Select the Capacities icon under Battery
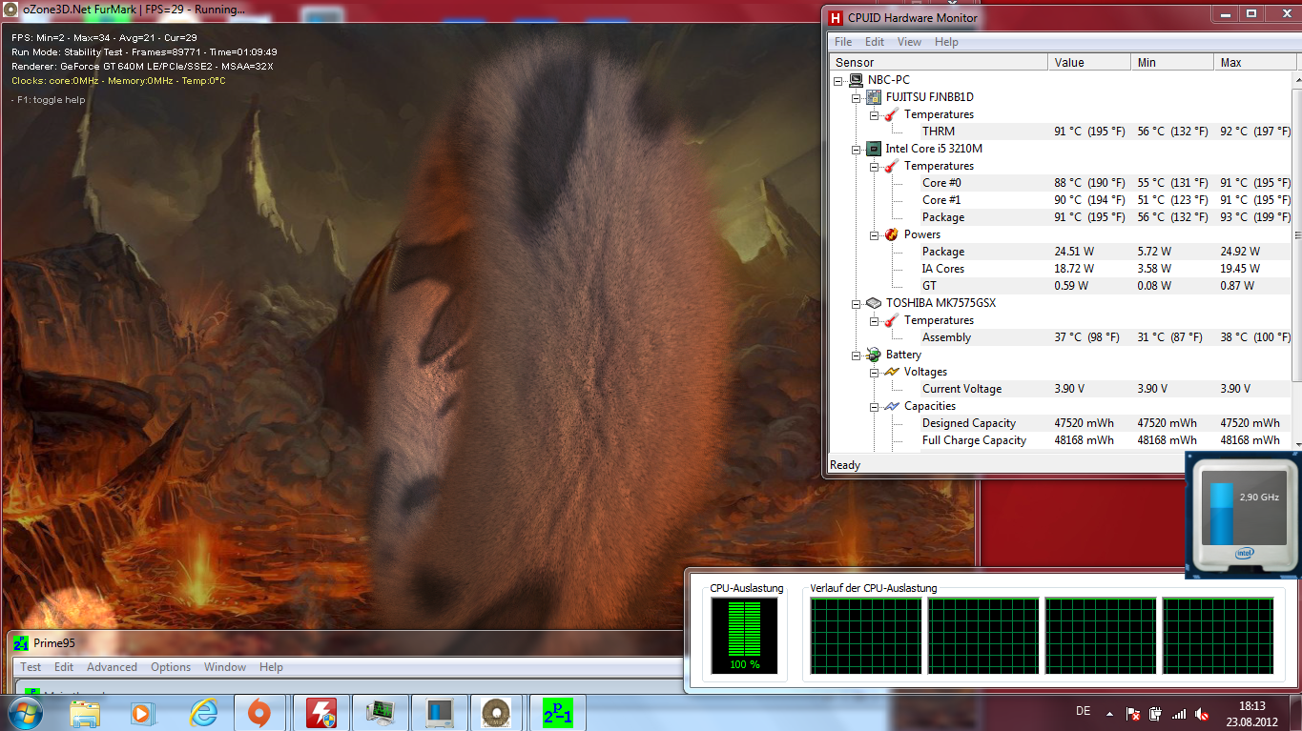This screenshot has height=731, width=1302. coord(891,406)
